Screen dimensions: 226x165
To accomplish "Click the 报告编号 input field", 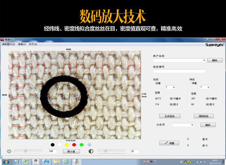I will 179,71.
